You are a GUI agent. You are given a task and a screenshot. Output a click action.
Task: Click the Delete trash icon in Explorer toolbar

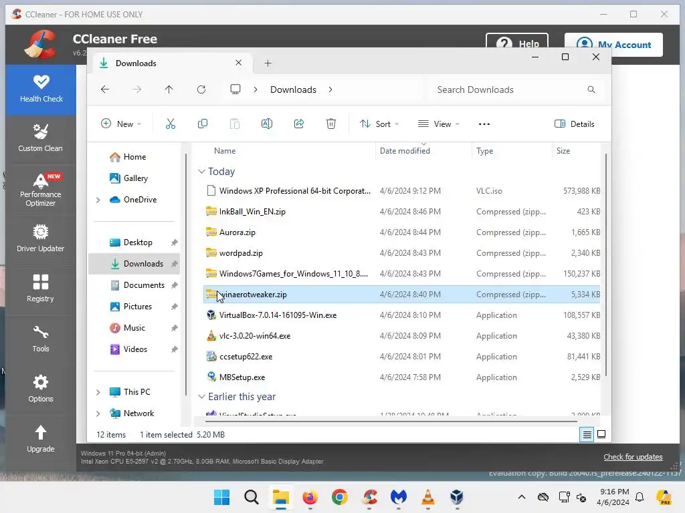click(331, 124)
